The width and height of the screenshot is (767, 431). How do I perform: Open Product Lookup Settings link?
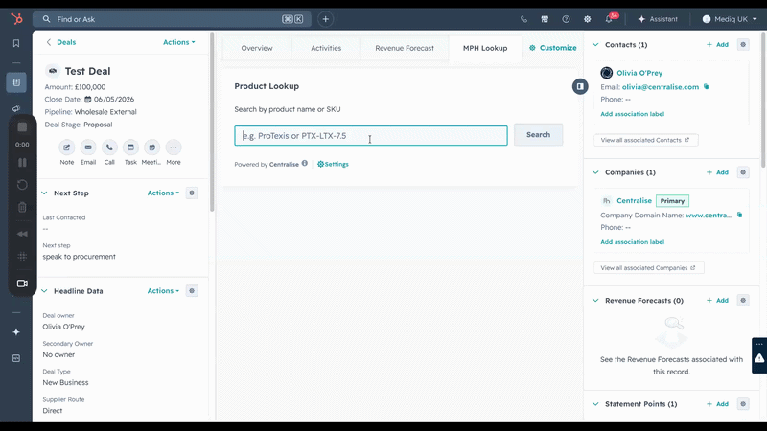pos(333,164)
